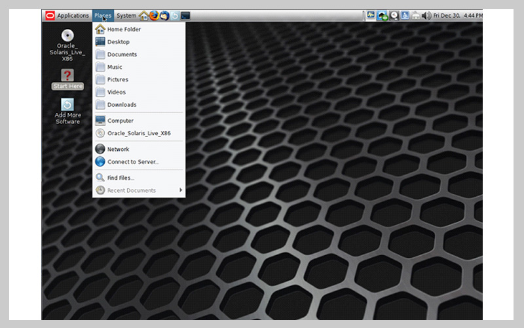The image size is (524, 328).
Task: Click the Update Manager icon in panel
Action: (175, 15)
